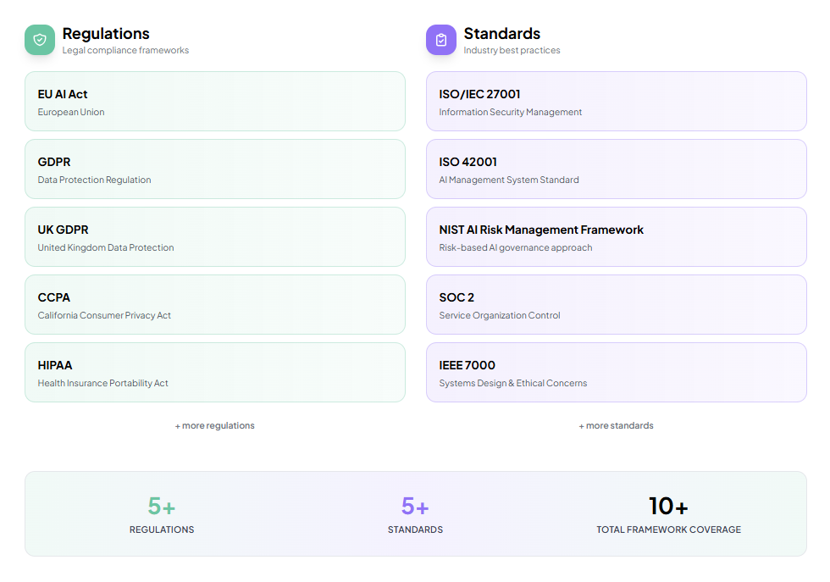This screenshot has height=582, width=830.
Task: Expand the '+ more regulations' link
Action: [x=215, y=425]
